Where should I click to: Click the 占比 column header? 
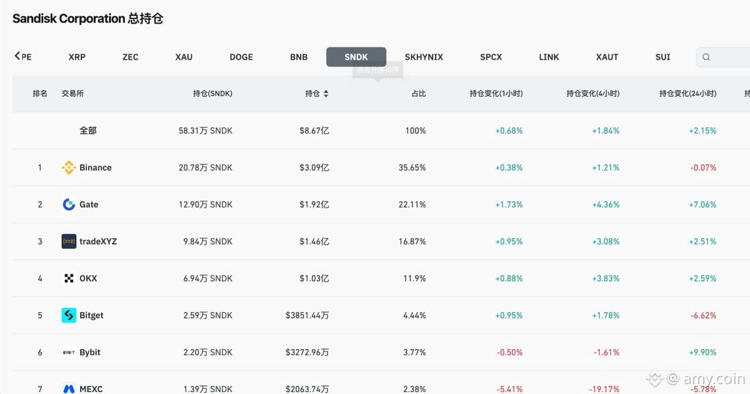point(419,94)
